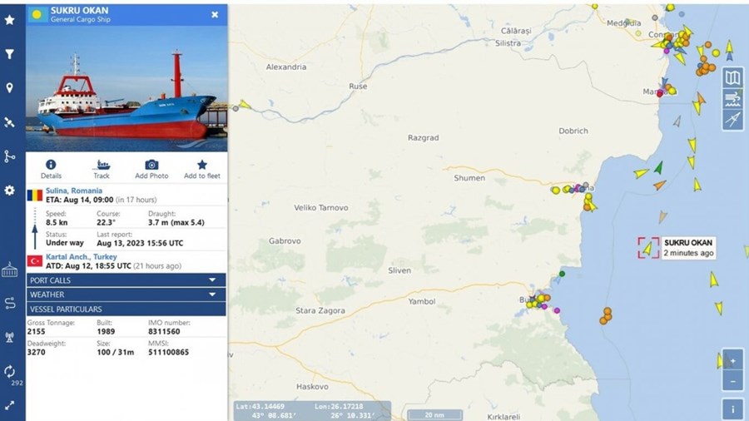
Task: Open the settings gear in sidebar
Action: [9, 191]
